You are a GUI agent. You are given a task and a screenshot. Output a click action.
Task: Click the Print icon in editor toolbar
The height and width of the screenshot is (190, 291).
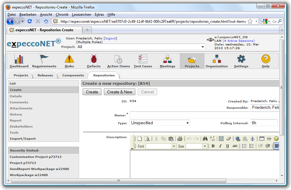[180, 139]
